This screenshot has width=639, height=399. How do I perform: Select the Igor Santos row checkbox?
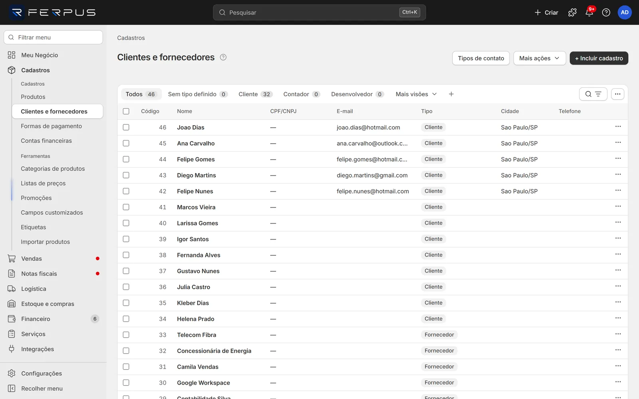[126, 239]
